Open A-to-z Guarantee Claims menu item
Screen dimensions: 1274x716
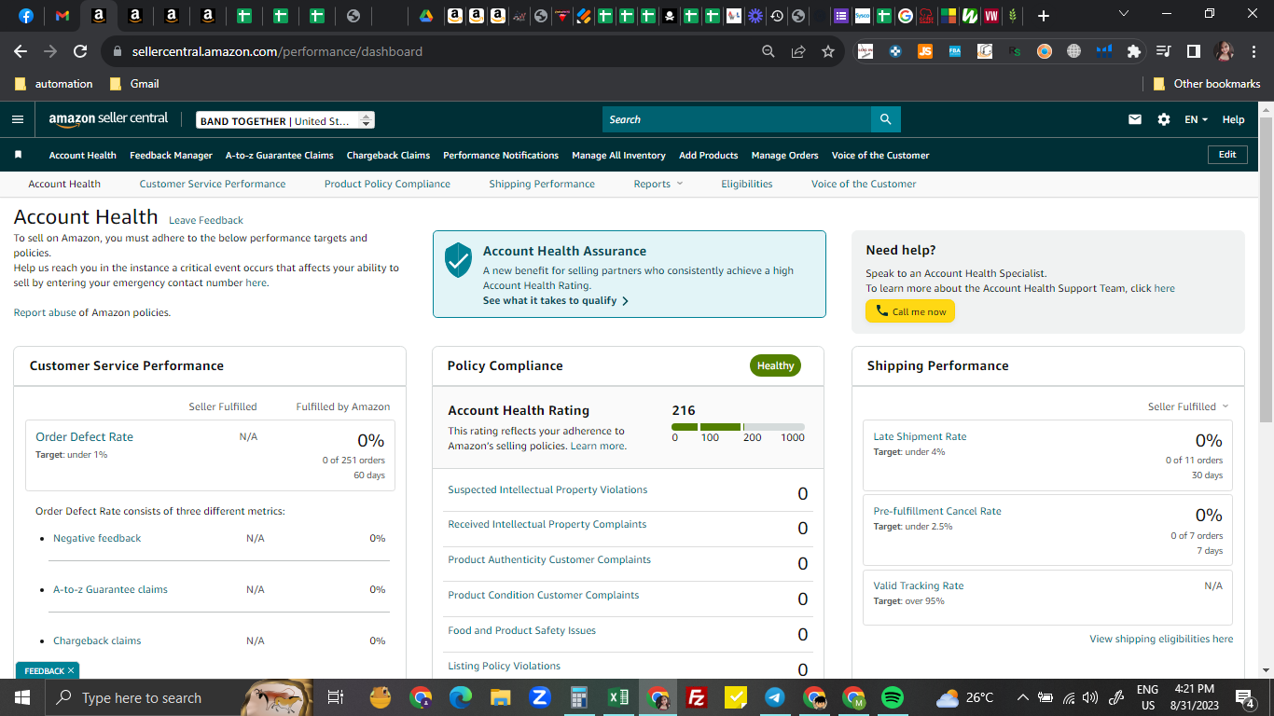(280, 155)
